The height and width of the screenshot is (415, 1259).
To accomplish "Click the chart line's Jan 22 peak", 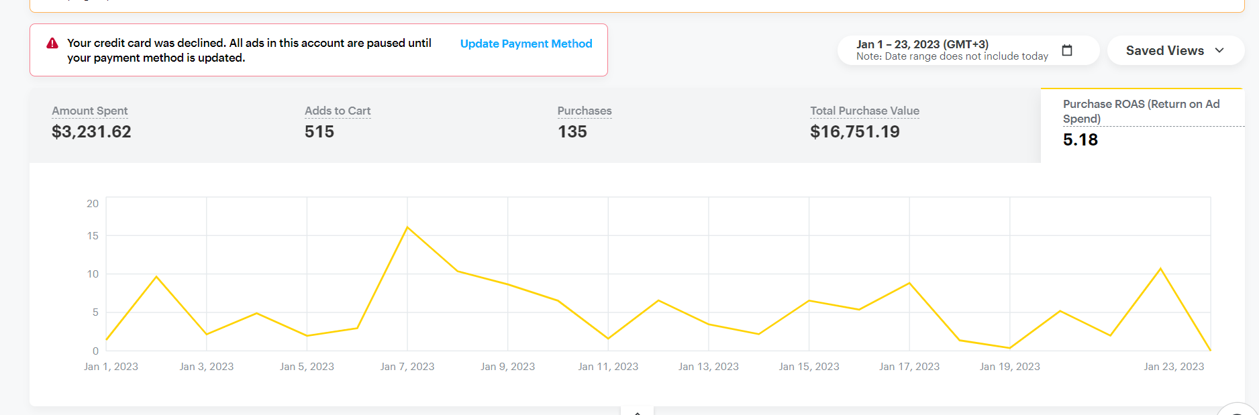I will click(x=1160, y=269).
